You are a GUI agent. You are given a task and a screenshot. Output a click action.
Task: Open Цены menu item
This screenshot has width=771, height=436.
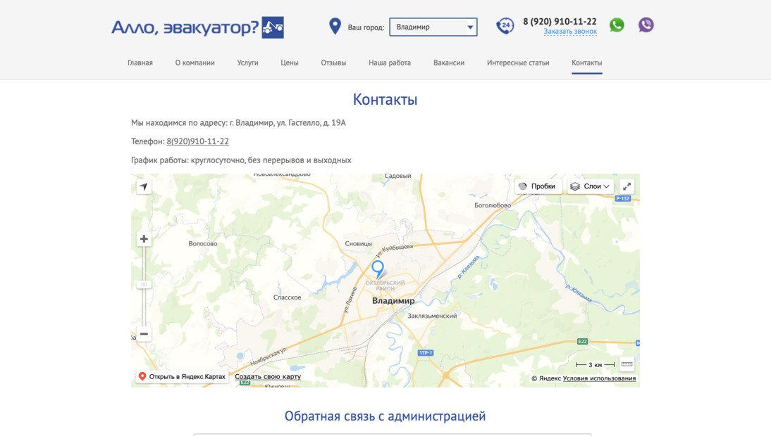click(x=290, y=63)
